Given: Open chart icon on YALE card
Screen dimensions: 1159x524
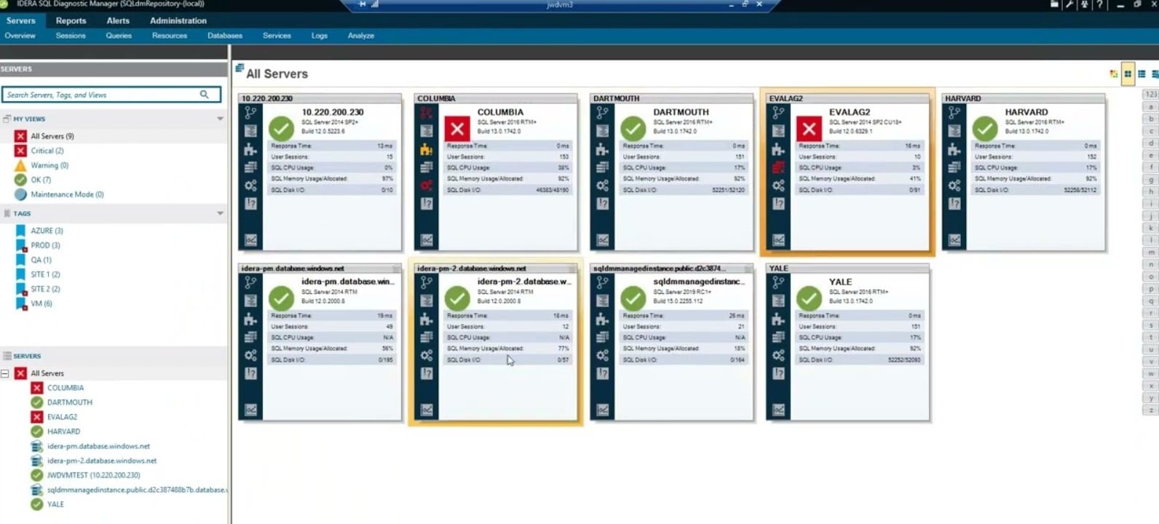Looking at the screenshot, I should (778, 410).
